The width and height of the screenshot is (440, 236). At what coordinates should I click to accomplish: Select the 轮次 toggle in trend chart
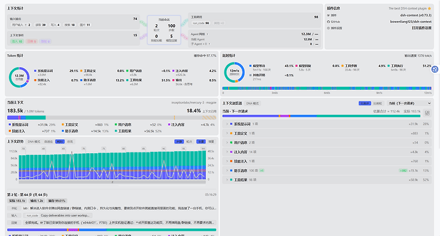click(189, 142)
